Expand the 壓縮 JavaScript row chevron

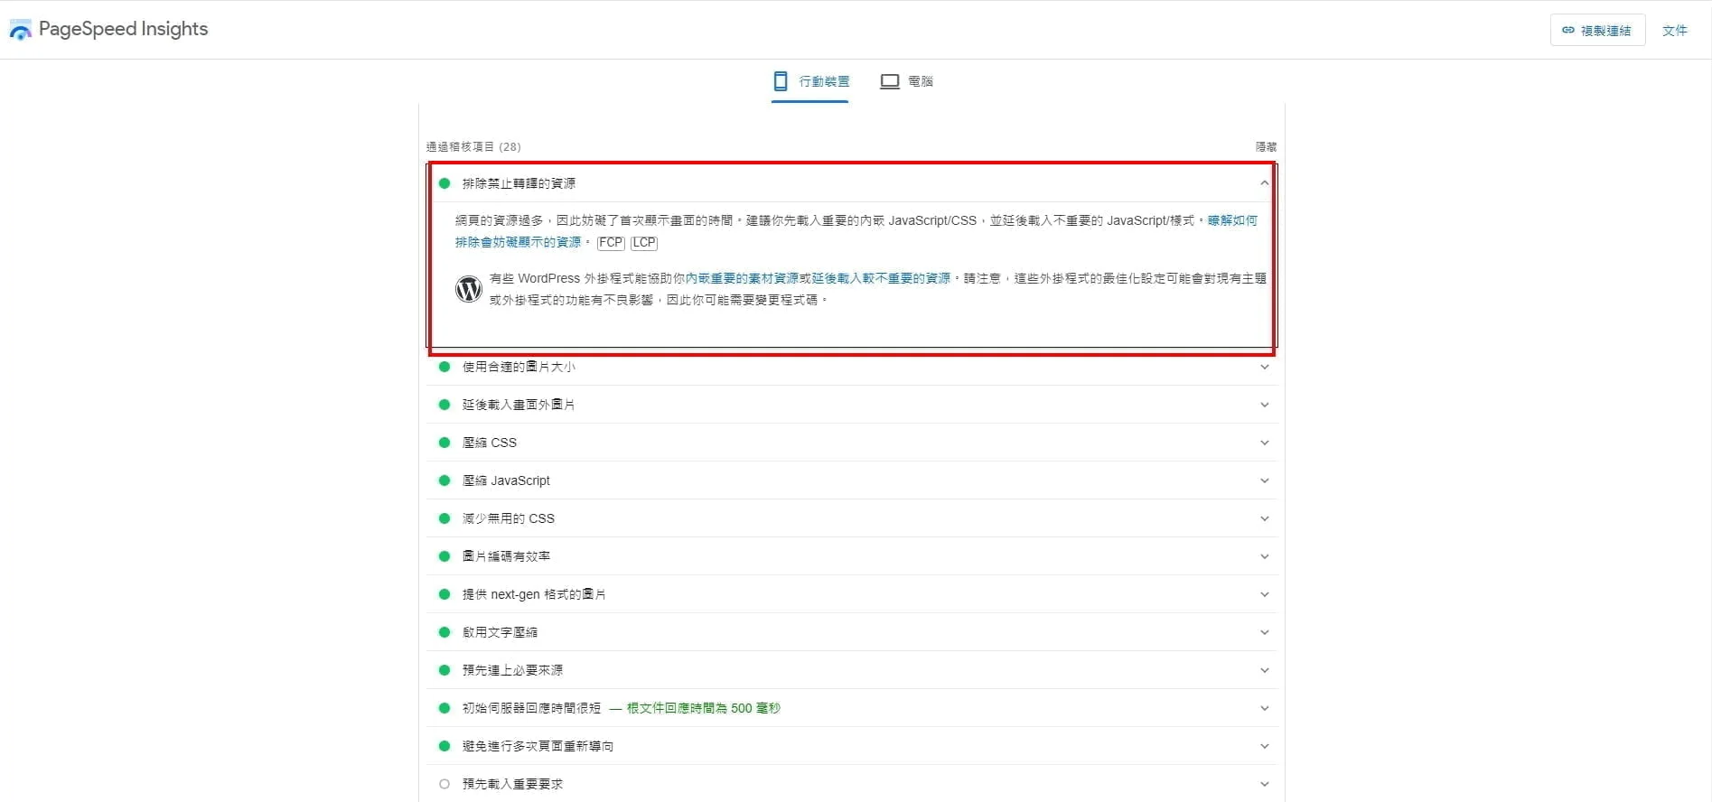pos(1264,480)
